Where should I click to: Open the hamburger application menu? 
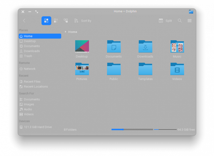click(189, 21)
